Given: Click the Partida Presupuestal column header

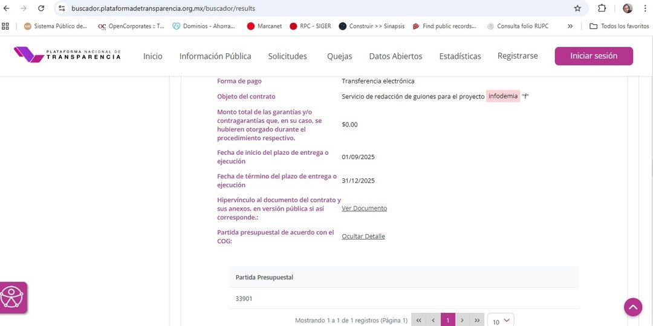Looking at the screenshot, I should 264,277.
